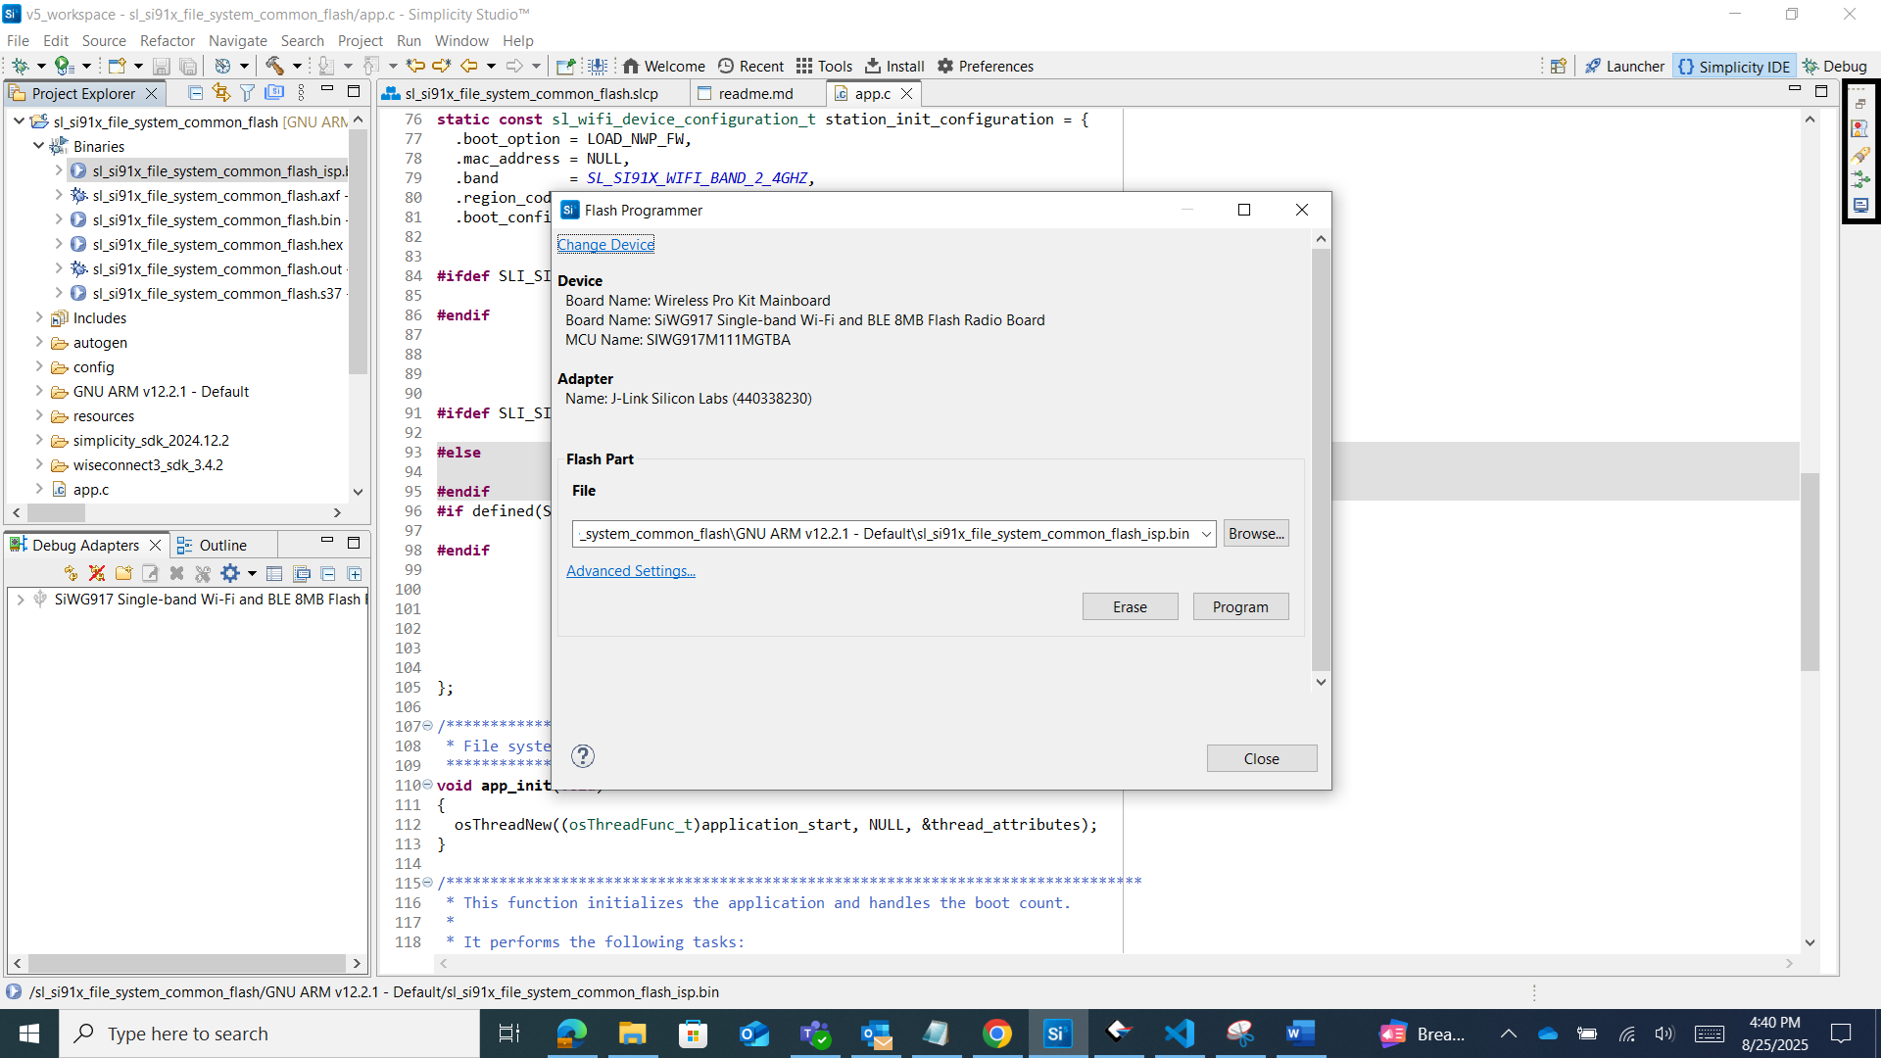Open adapter settings gear in Debug Adapters

(228, 573)
